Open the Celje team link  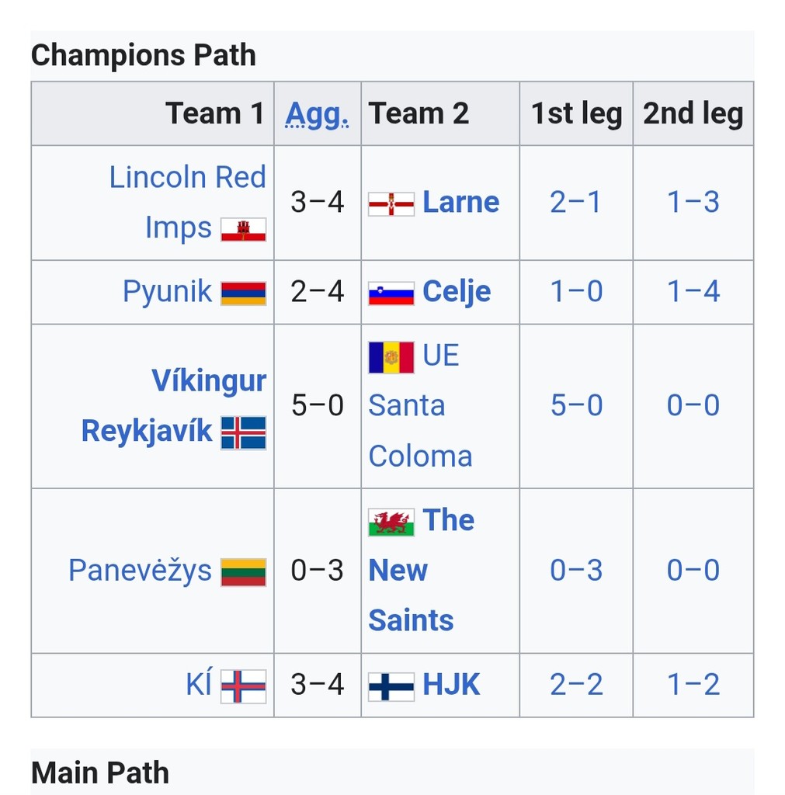tap(457, 292)
